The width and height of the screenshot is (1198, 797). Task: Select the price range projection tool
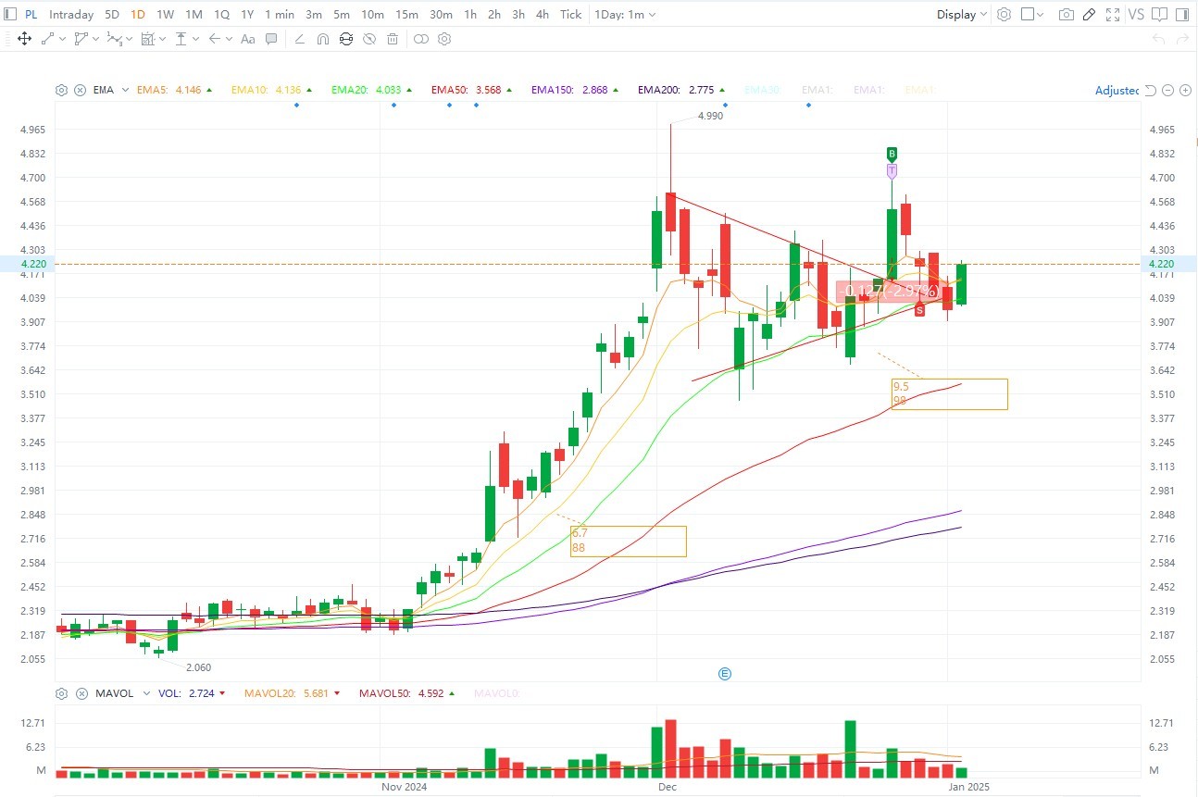click(x=181, y=39)
